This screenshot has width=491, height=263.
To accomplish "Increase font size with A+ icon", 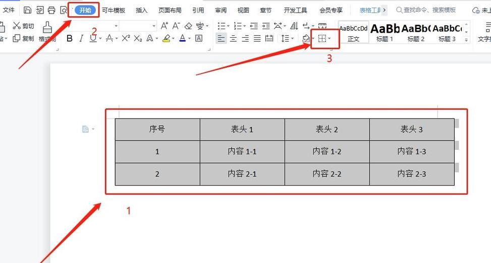I will coord(165,26).
